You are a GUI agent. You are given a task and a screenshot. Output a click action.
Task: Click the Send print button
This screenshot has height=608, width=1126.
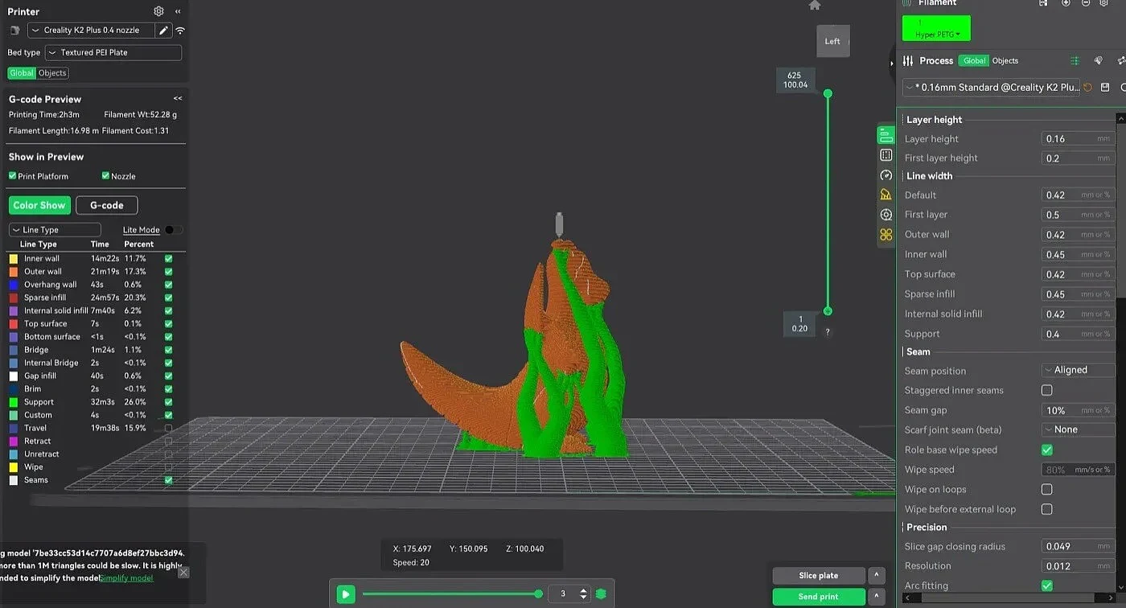[819, 597]
